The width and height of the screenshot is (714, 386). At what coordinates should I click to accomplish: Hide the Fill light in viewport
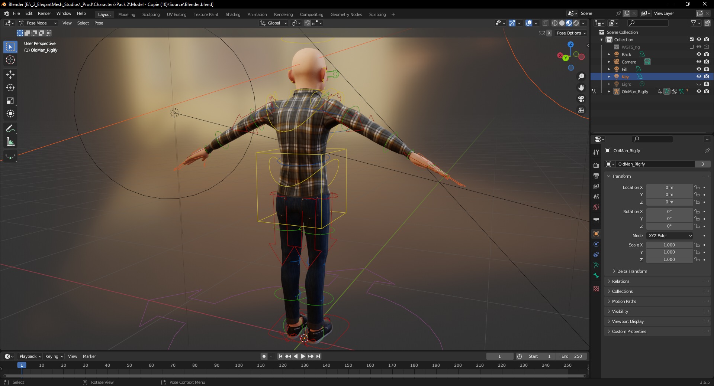699,69
